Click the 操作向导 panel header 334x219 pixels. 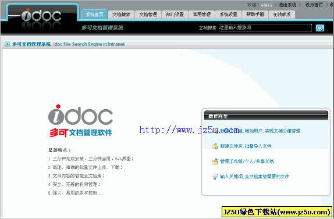click(x=266, y=116)
